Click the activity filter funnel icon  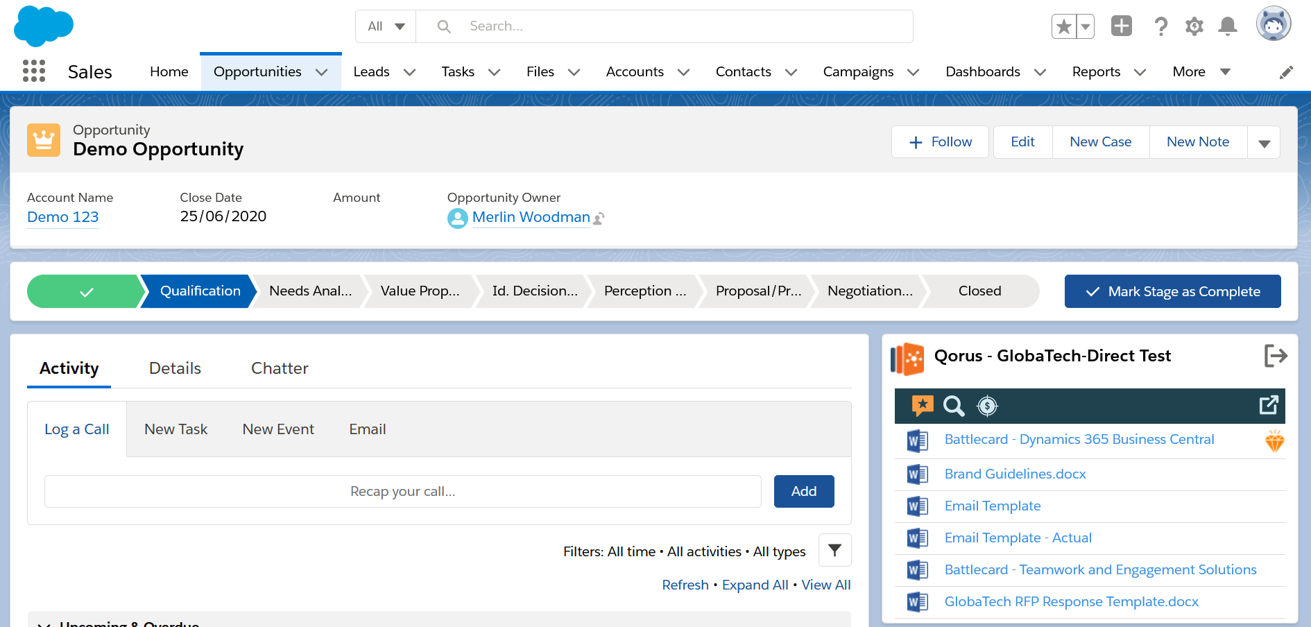point(834,551)
